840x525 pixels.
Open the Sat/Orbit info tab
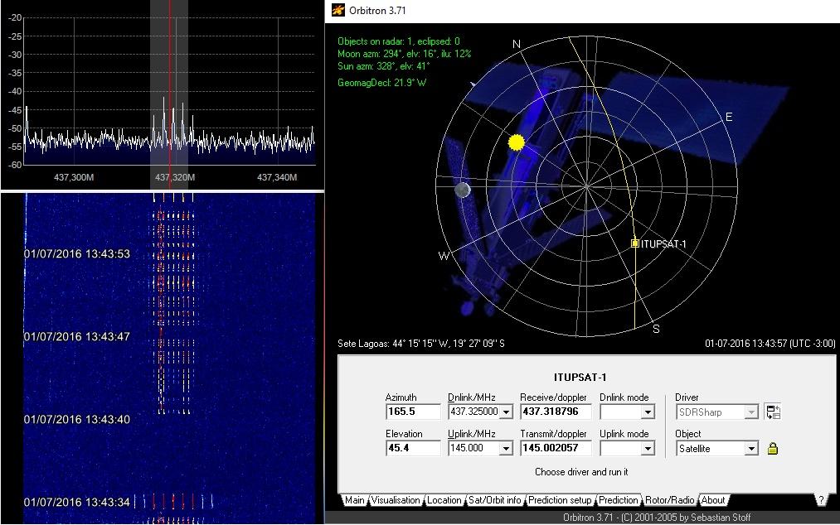pyautogui.click(x=494, y=500)
